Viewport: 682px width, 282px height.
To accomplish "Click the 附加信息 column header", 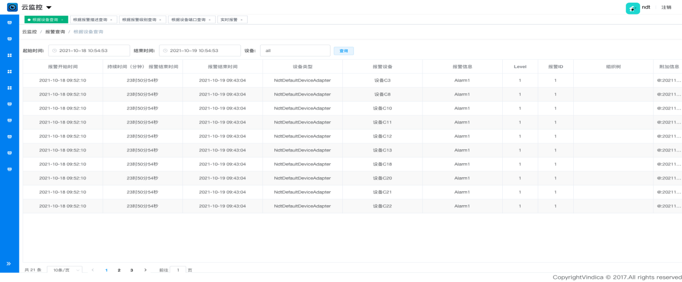I will point(669,67).
